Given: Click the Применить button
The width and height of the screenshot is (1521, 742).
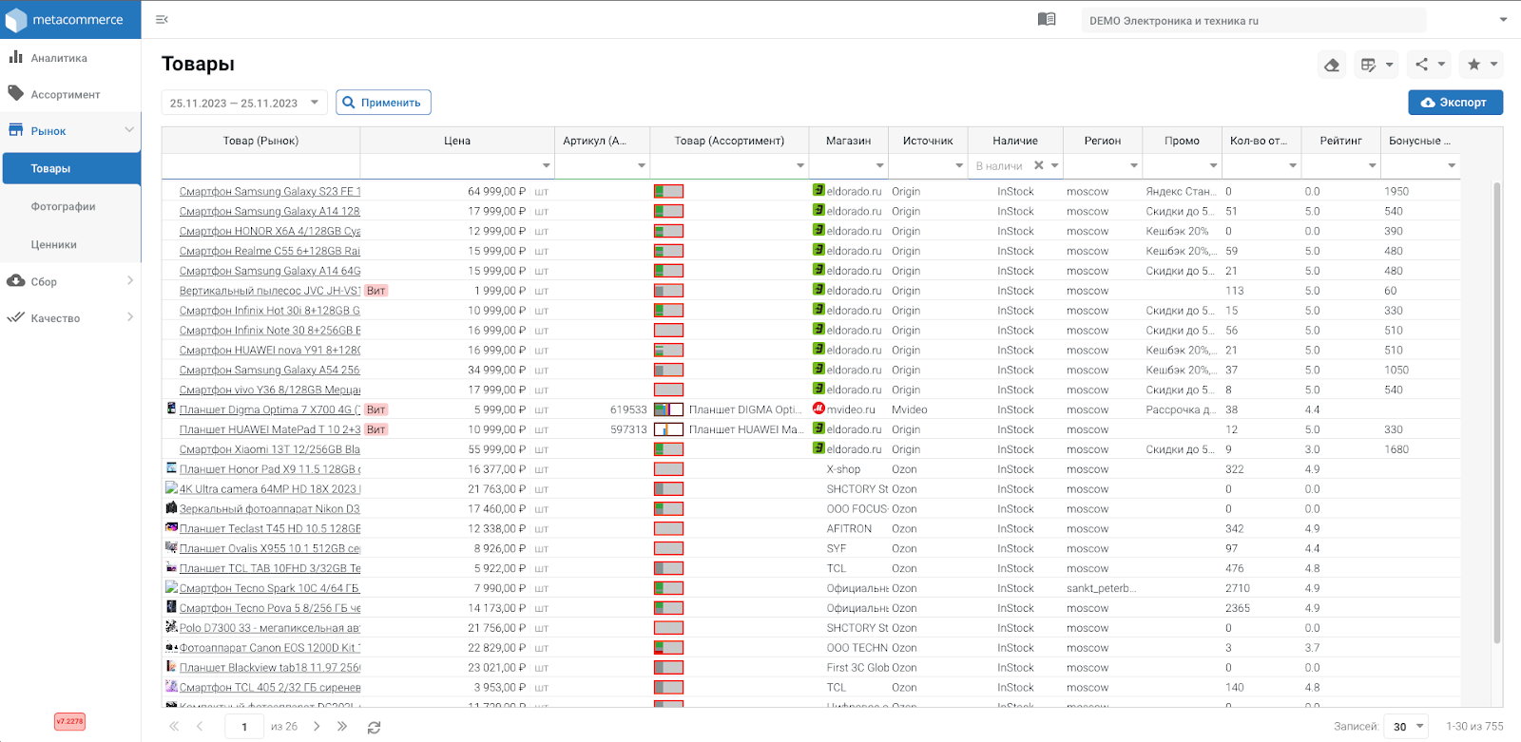Looking at the screenshot, I should coord(383,103).
